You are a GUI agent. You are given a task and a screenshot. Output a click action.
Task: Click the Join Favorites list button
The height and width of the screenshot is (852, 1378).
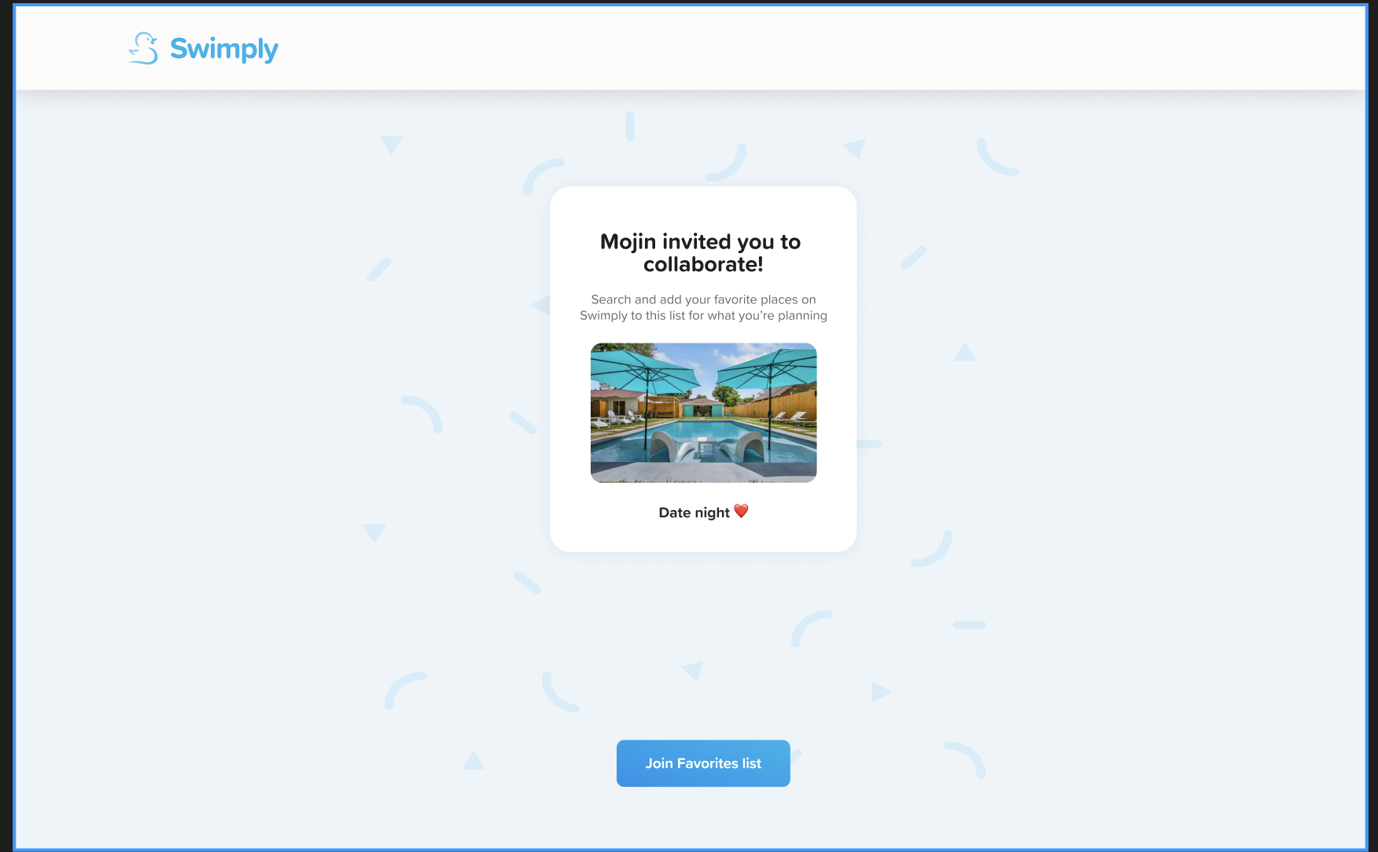pos(703,763)
